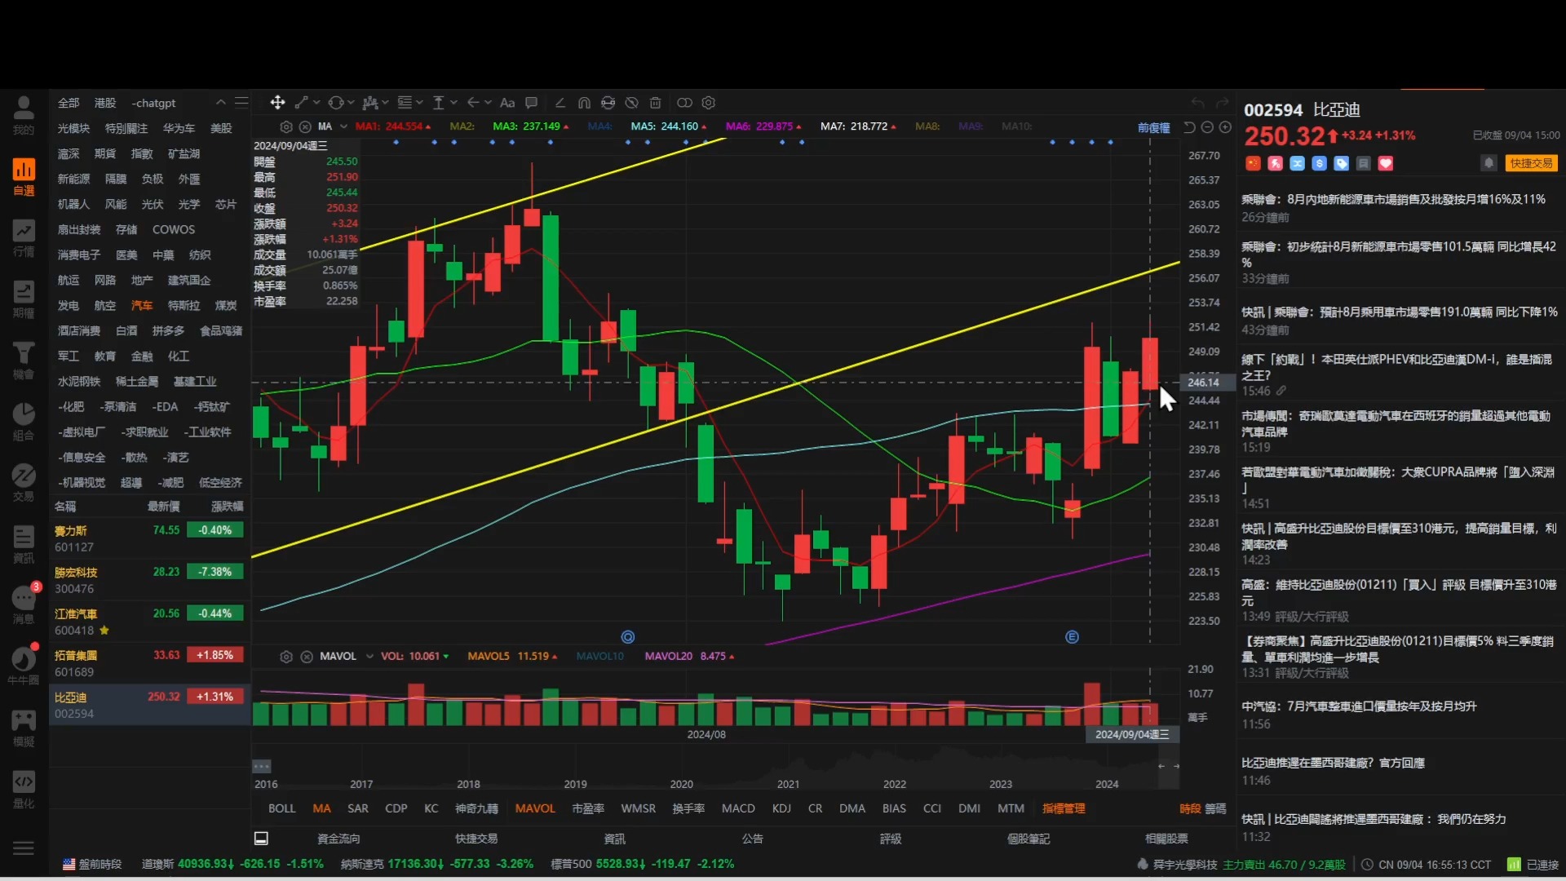Screen dimensions: 1566x881
Task: Enable the magnet snap tool
Action: point(584,103)
